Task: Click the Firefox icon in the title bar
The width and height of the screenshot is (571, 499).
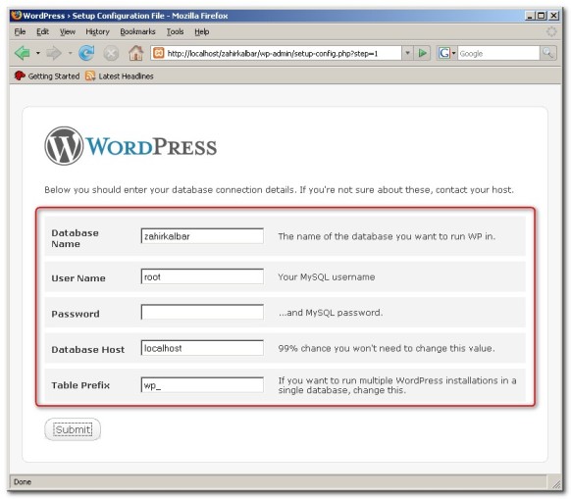Action: (17, 16)
